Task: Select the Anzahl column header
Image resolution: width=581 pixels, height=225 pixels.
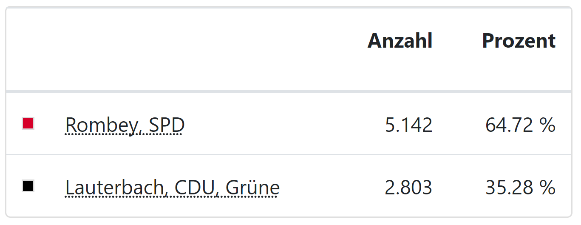Action: coord(400,41)
